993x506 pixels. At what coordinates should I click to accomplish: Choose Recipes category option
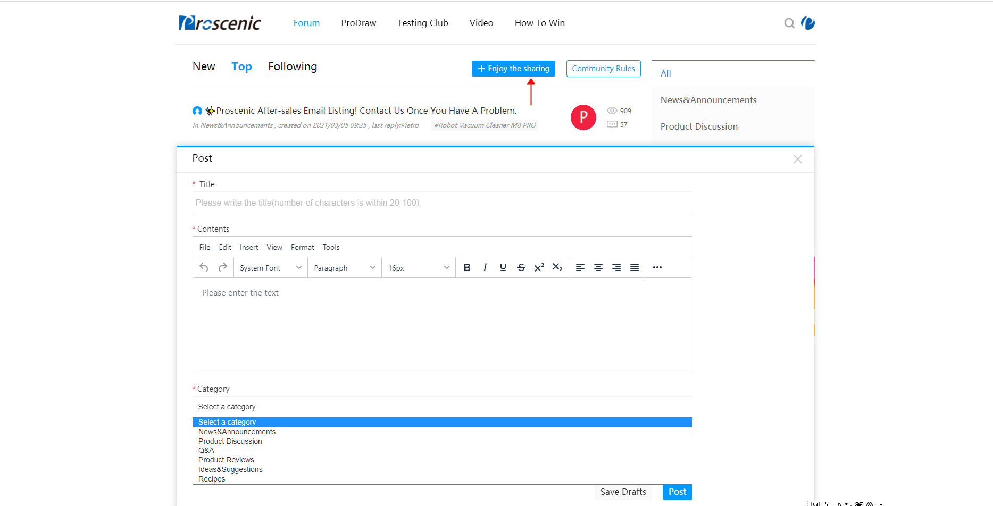pos(443,479)
